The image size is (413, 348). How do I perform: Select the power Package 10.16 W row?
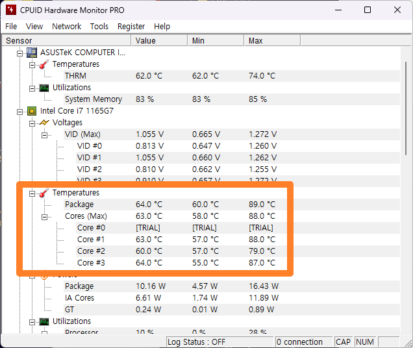232,286
